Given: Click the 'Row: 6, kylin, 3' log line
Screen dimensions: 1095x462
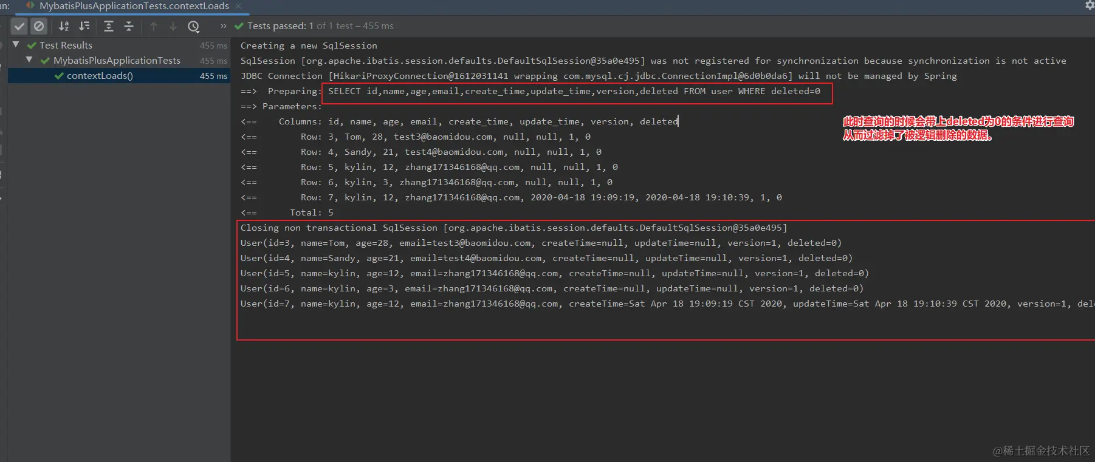Looking at the screenshot, I should coord(427,182).
